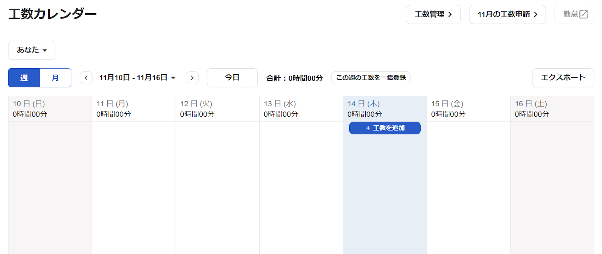602x254 pixels.
Task: Select the 15 日 (金) column header
Action: point(468,109)
